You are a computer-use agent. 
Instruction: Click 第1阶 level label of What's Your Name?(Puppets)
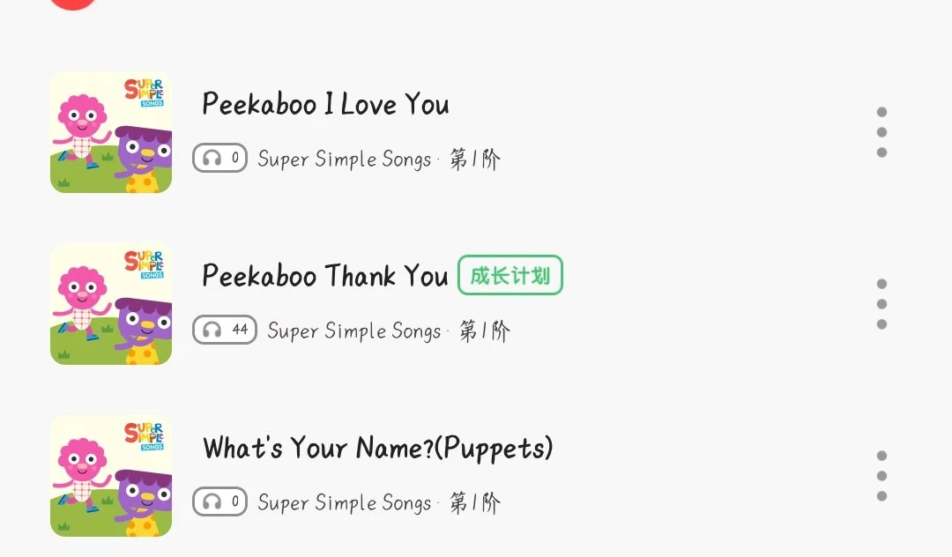coord(475,503)
